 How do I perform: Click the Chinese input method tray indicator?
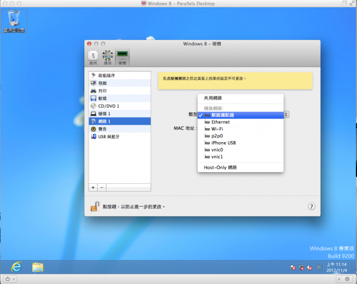[319, 267]
